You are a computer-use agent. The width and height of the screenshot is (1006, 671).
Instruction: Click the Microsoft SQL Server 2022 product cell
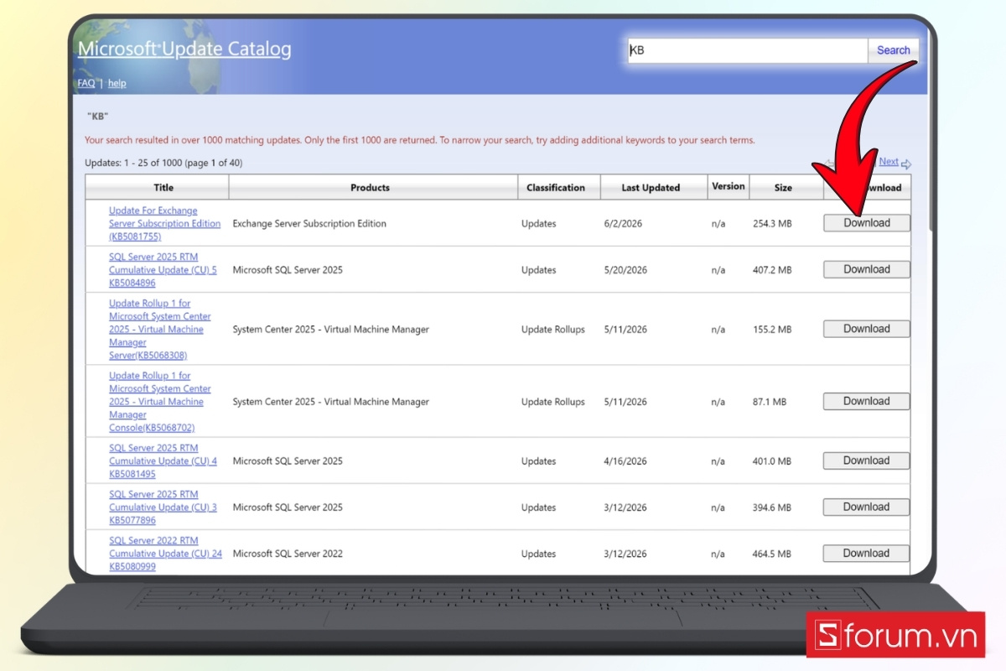pyautogui.click(x=288, y=554)
